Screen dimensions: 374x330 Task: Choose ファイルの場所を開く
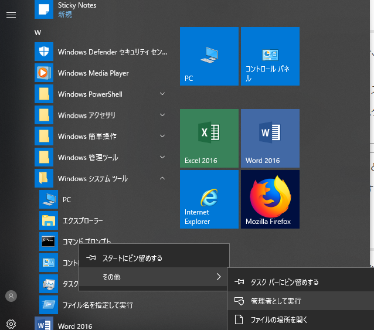click(301, 320)
